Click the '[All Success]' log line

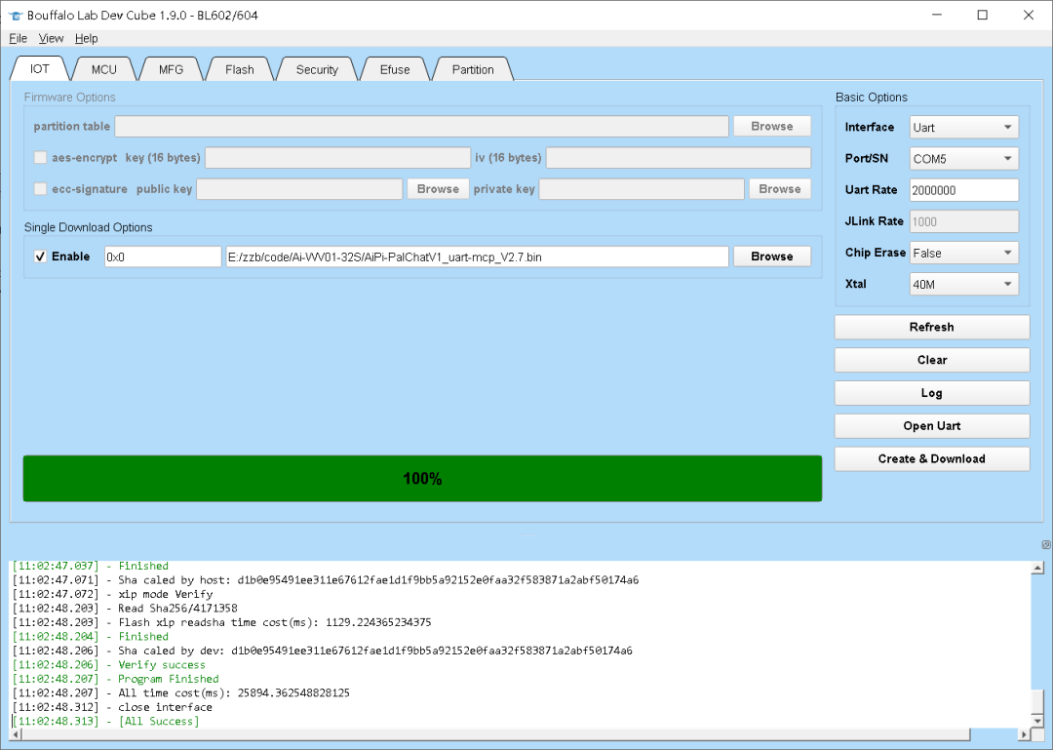point(105,721)
